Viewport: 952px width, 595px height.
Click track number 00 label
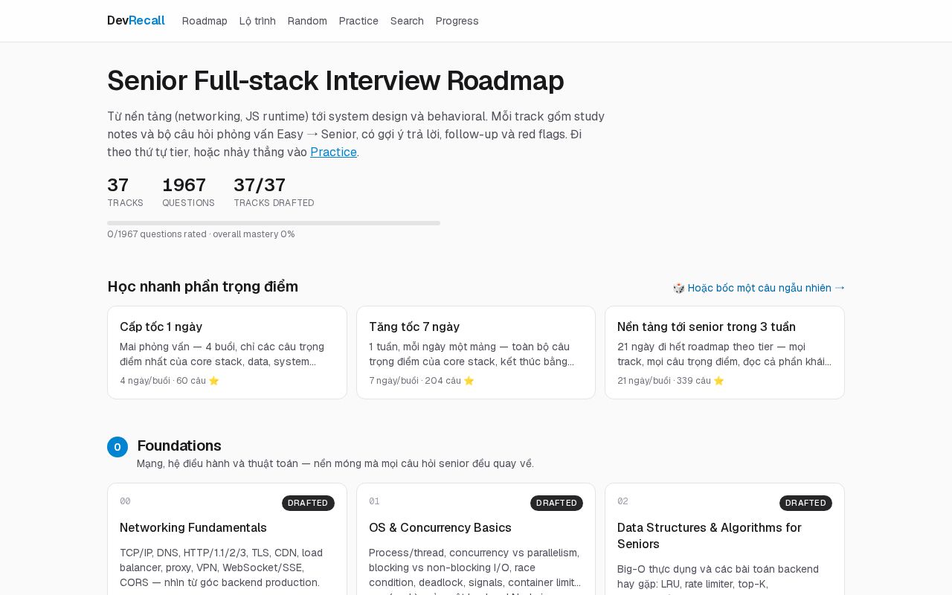click(x=125, y=501)
